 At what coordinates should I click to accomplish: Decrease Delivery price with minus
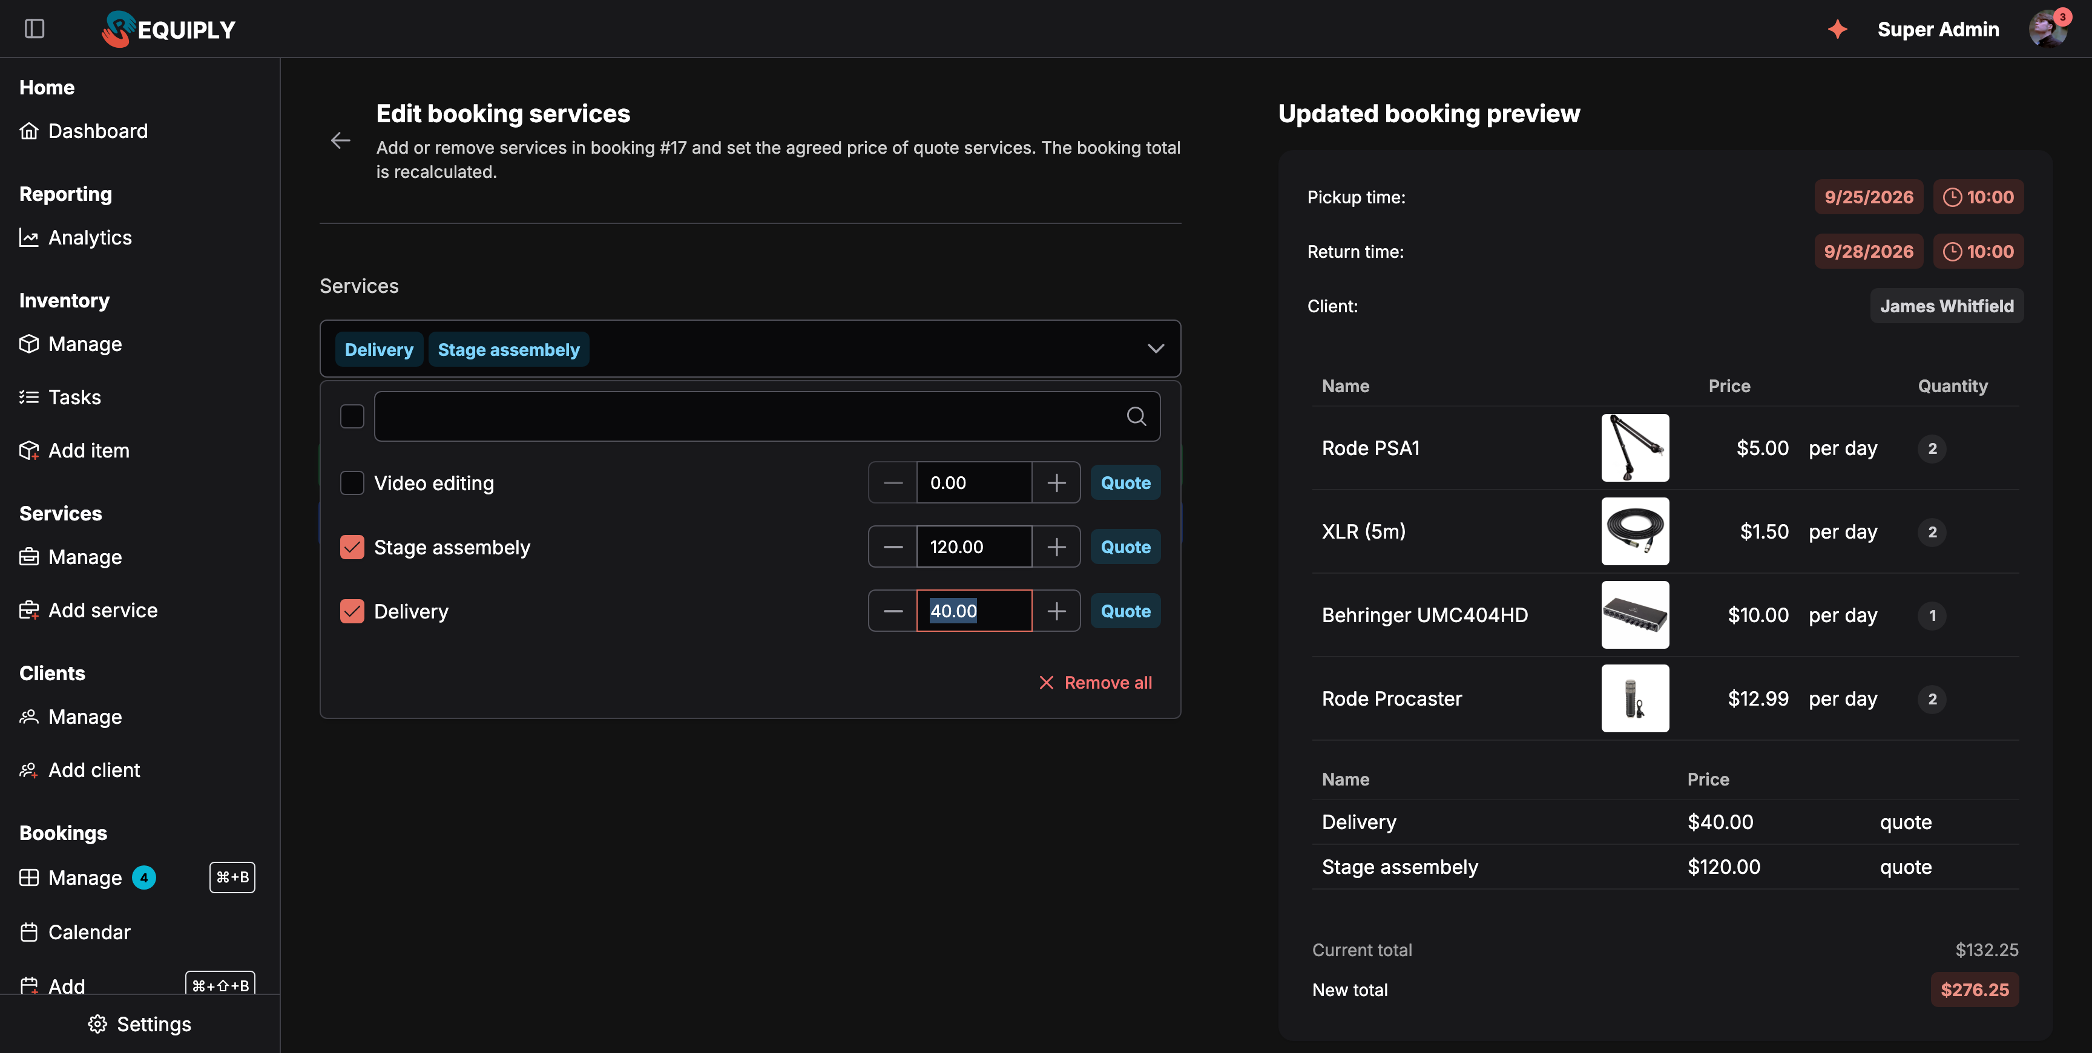(892, 611)
